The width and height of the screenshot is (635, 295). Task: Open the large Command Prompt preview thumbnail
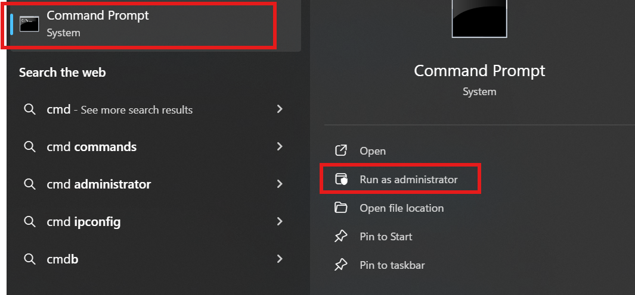point(479,18)
